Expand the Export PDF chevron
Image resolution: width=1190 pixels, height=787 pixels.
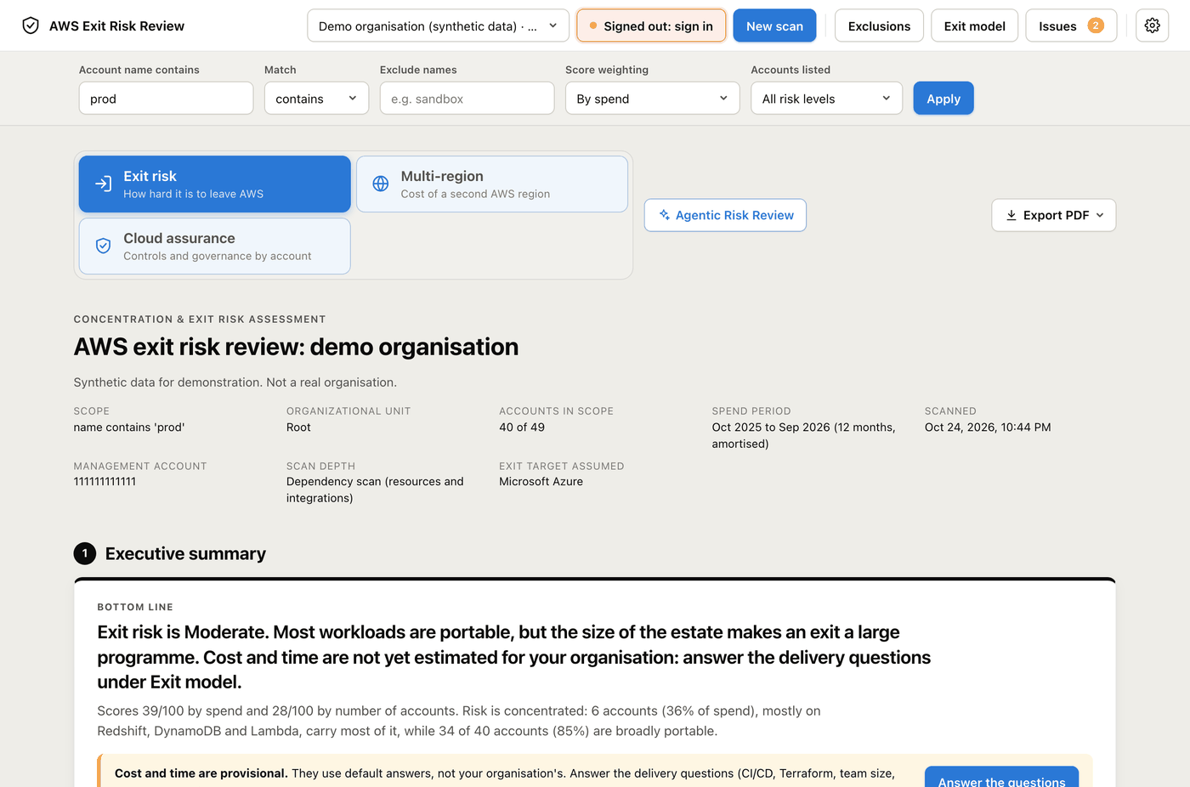[x=1100, y=215]
